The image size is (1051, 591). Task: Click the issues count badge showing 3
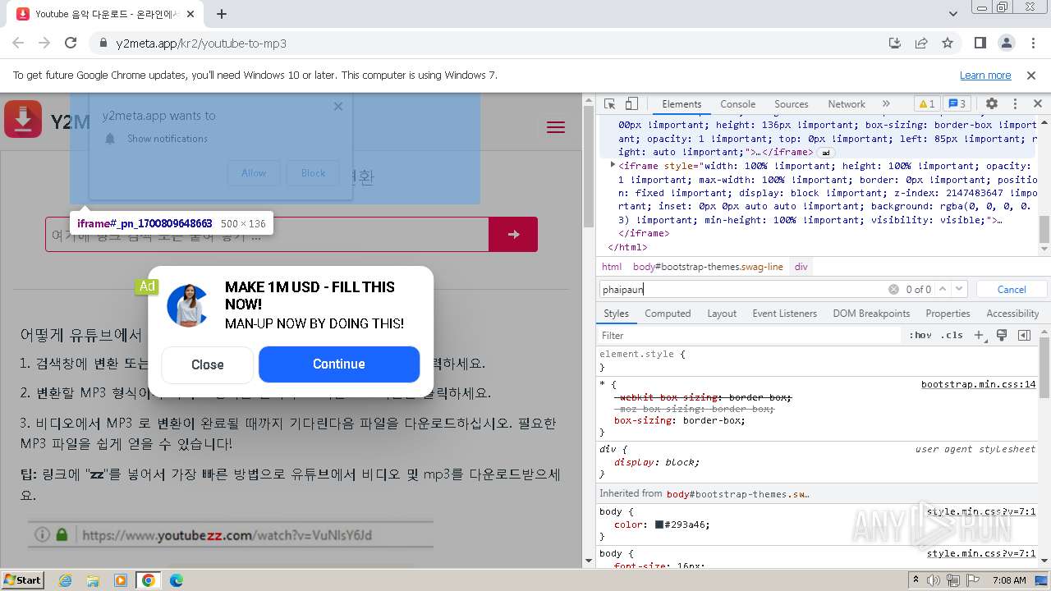tap(957, 104)
